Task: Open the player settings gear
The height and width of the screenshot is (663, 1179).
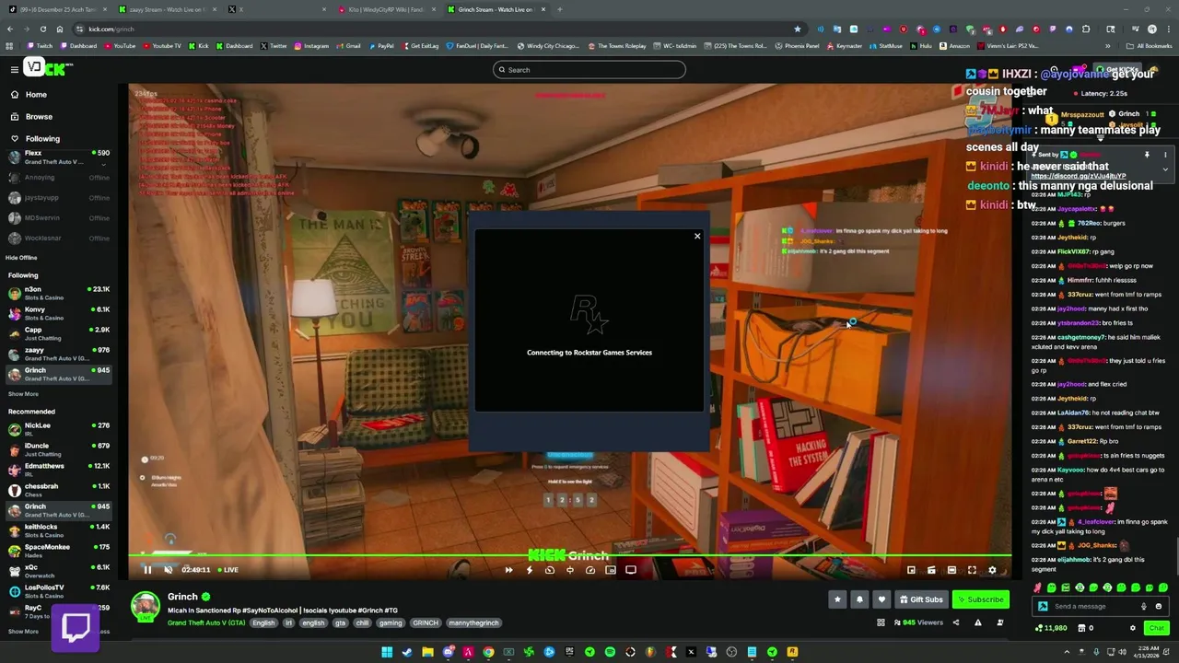Action: pyautogui.click(x=992, y=570)
